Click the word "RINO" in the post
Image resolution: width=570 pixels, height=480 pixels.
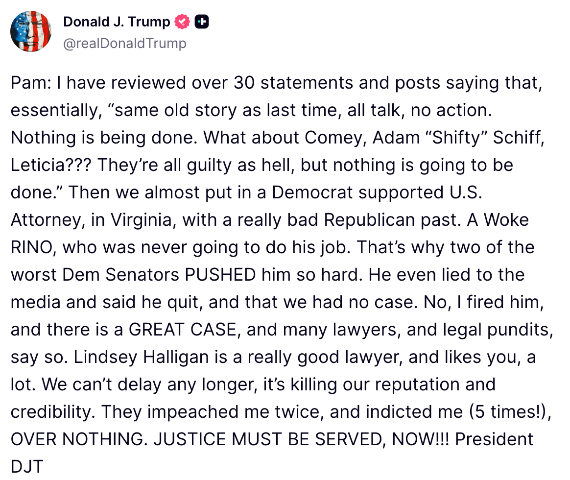tap(33, 248)
